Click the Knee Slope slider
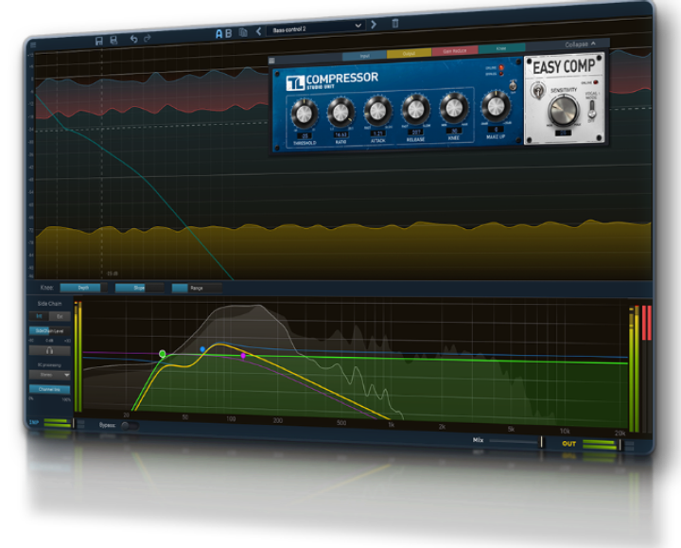 click(x=139, y=288)
